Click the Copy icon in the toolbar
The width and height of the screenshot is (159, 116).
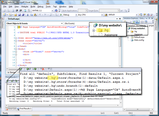[x=31, y=15]
